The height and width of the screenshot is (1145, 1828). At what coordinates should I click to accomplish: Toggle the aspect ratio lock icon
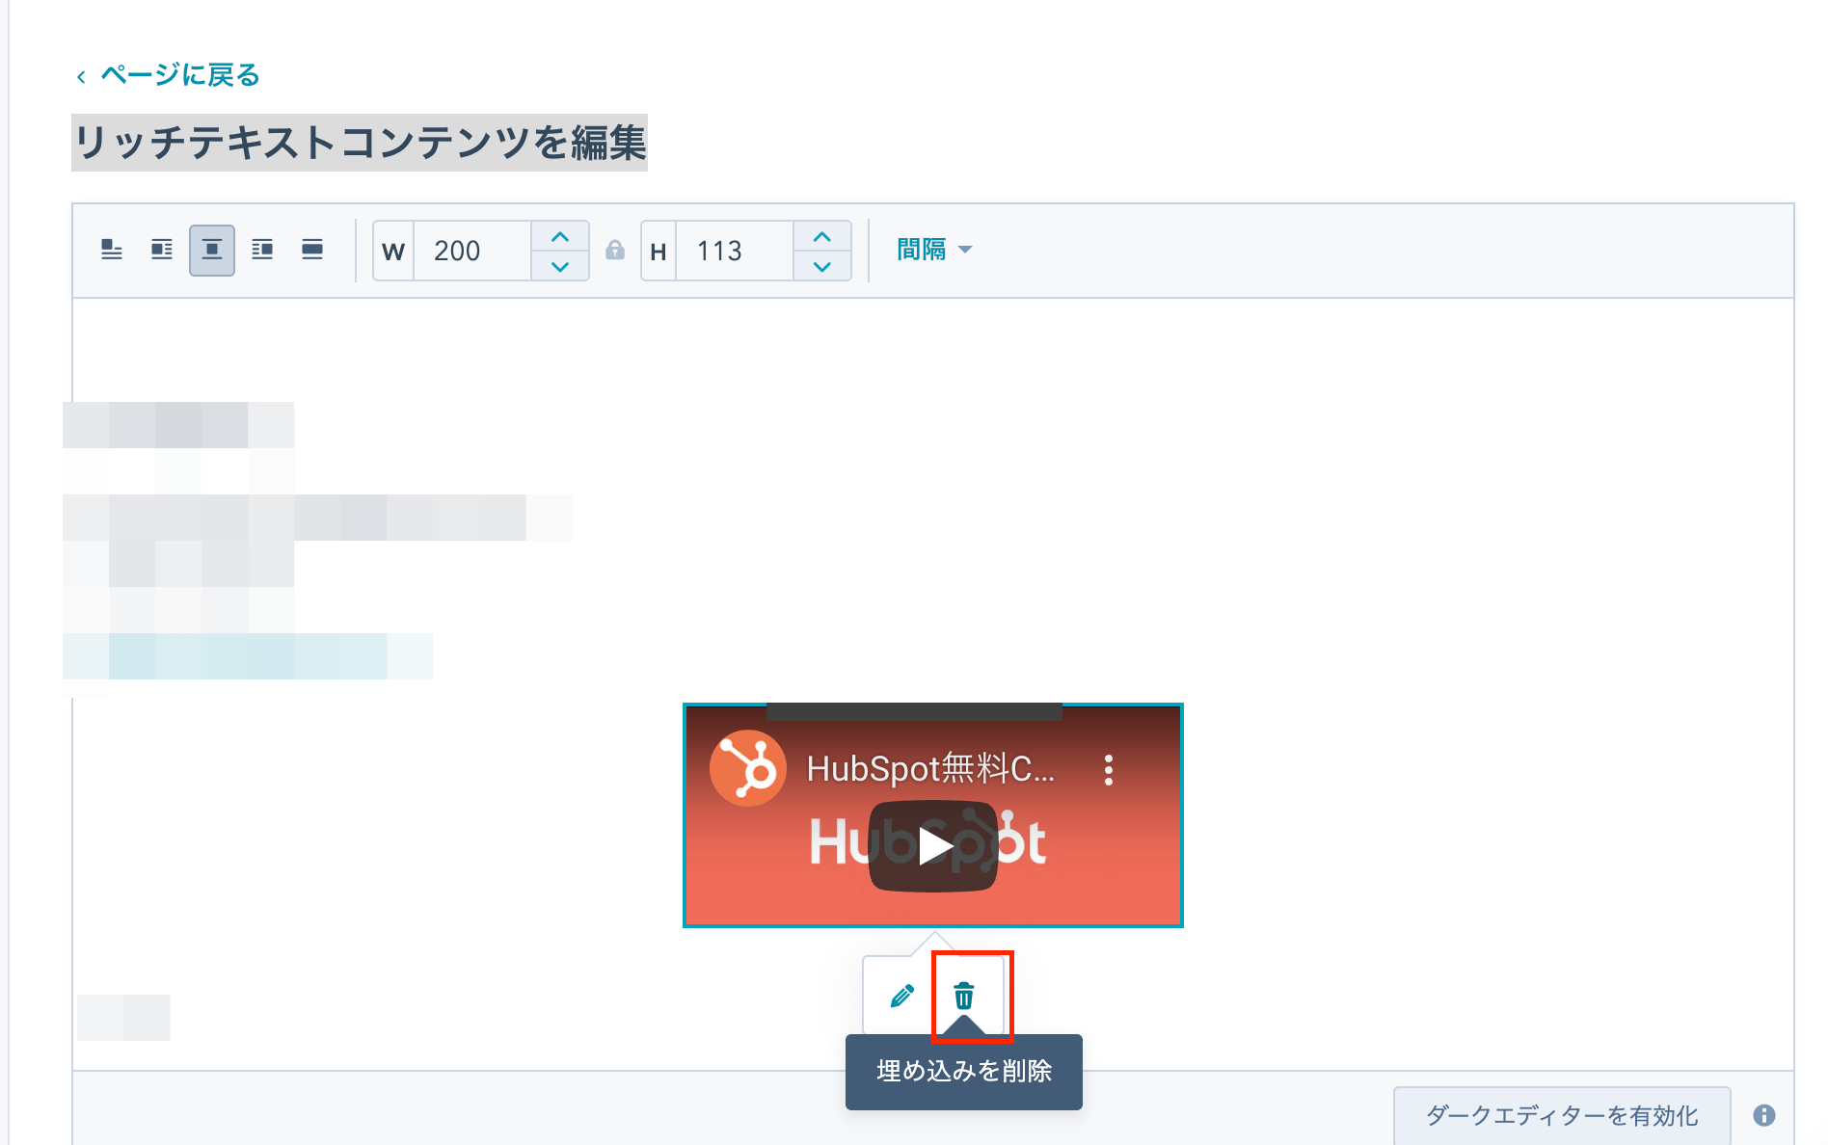pos(615,251)
